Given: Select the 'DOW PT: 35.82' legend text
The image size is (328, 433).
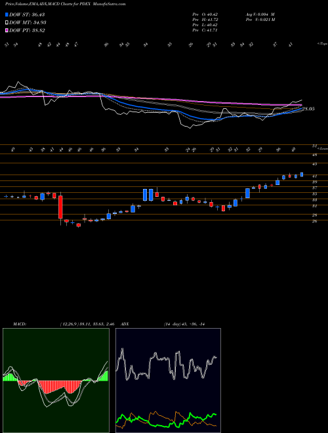Looking at the screenshot, I should coord(27,31).
